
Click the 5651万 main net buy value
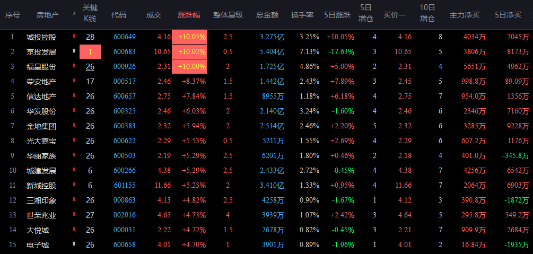coord(474,67)
